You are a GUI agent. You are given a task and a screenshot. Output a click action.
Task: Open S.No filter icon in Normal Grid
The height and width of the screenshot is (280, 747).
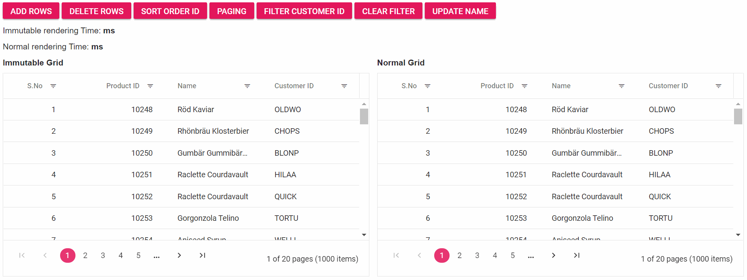428,86
